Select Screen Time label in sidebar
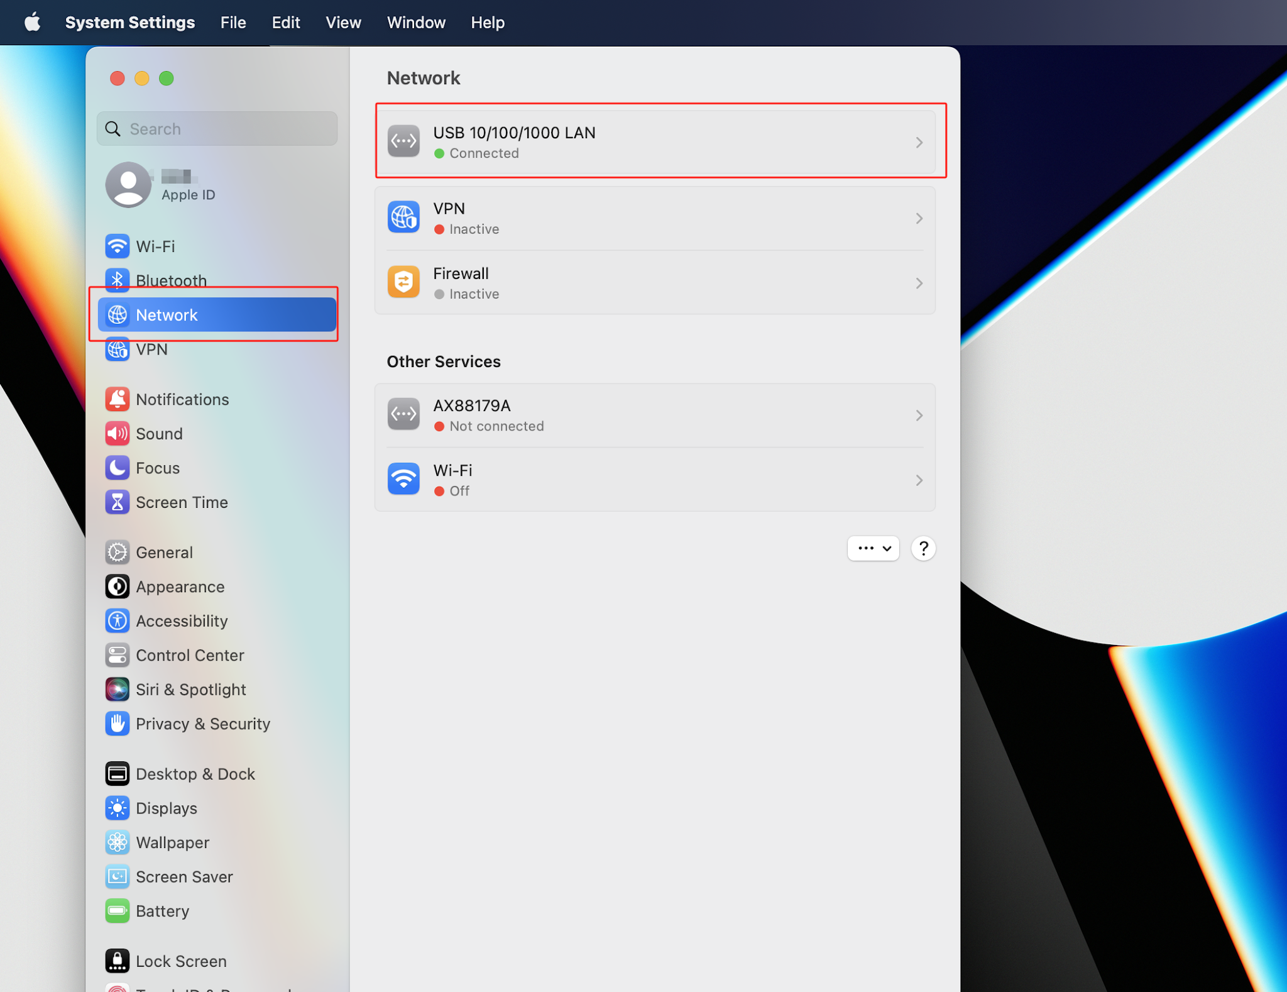This screenshot has height=992, width=1287. click(182, 502)
